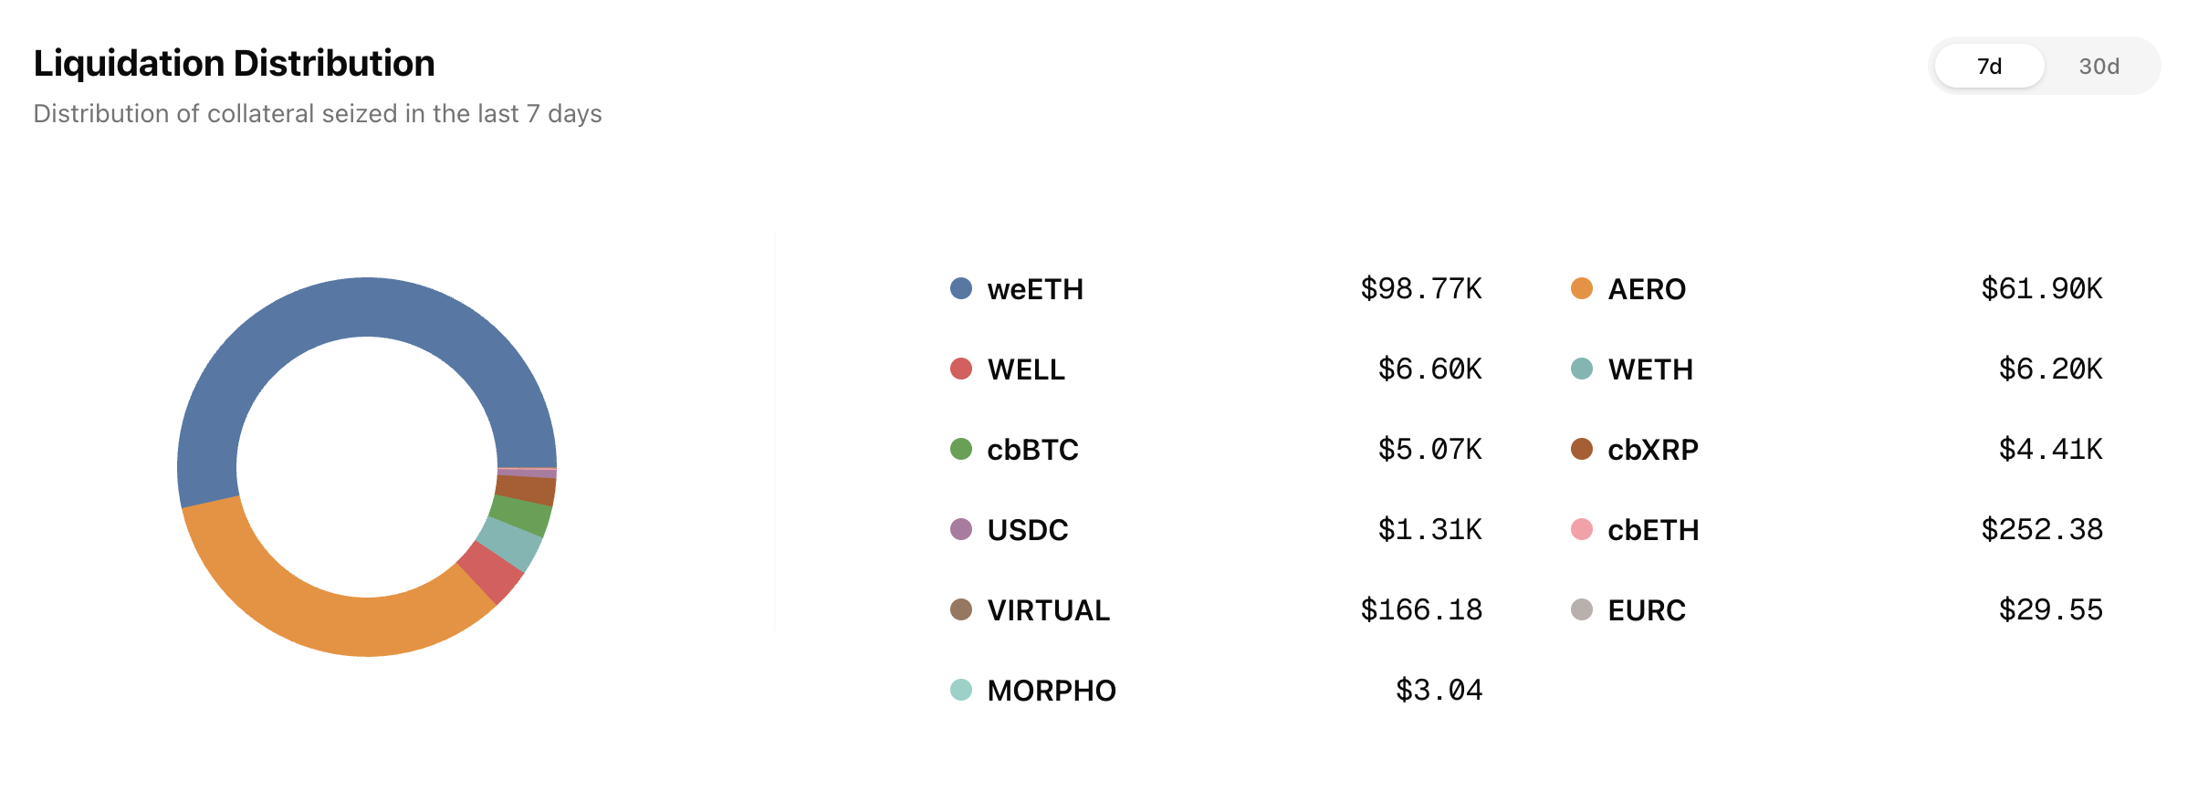Screen dimensions: 2198x801
Task: Click the orange AERO legend dot
Action: (x=1582, y=289)
